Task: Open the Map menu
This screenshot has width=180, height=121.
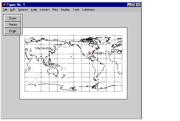Action: coord(55,10)
